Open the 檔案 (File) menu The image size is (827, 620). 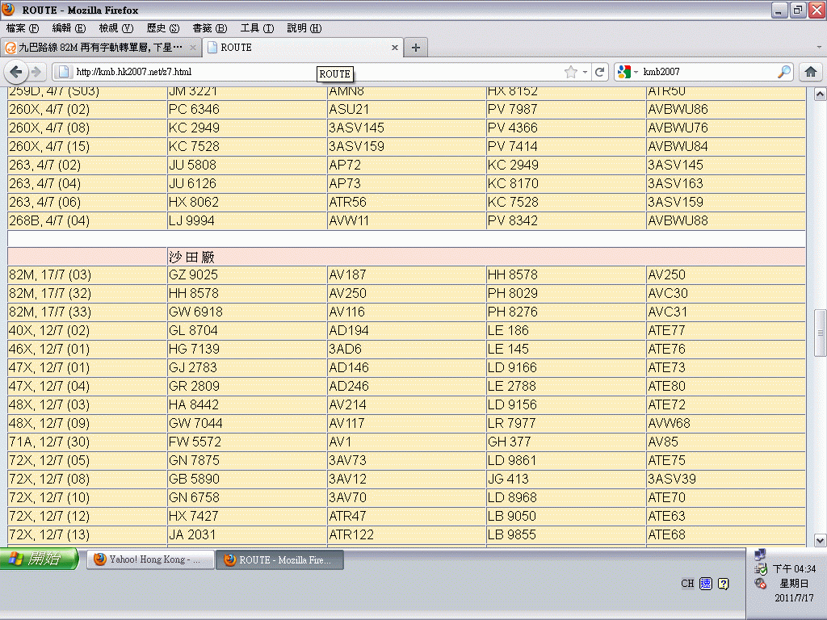pos(22,28)
